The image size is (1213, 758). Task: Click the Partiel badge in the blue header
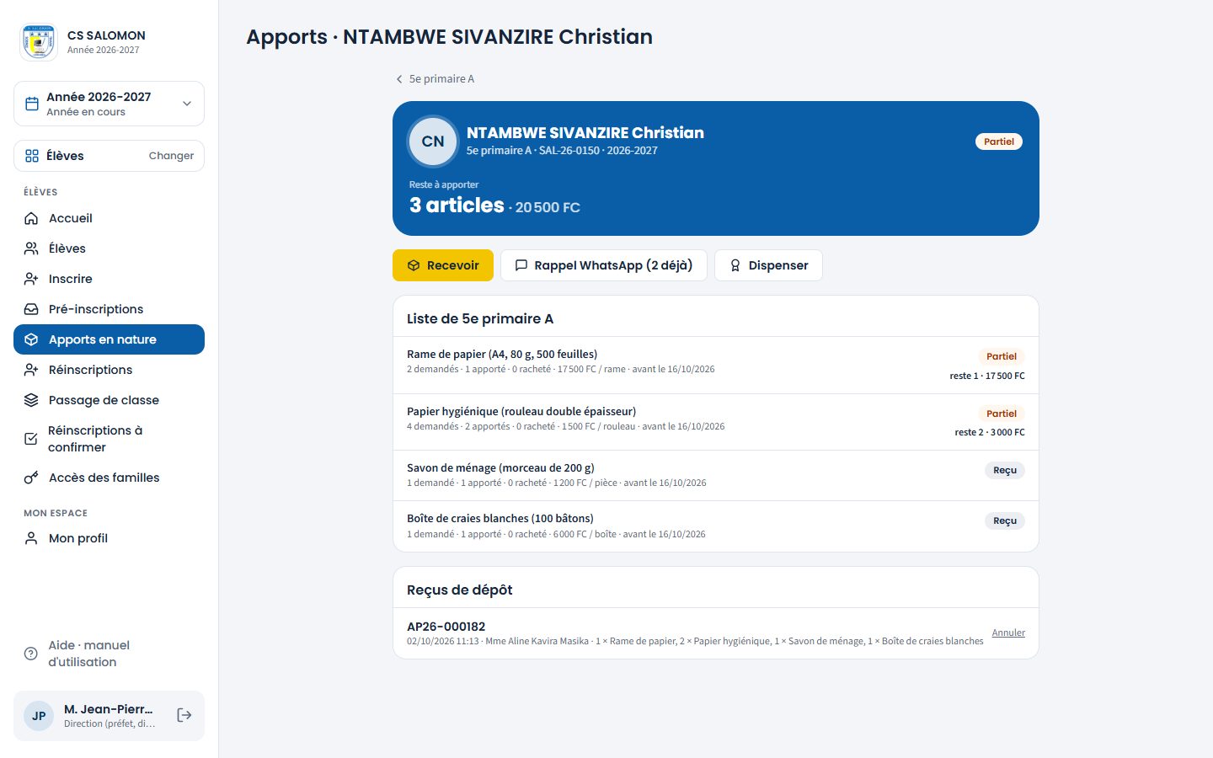(999, 141)
